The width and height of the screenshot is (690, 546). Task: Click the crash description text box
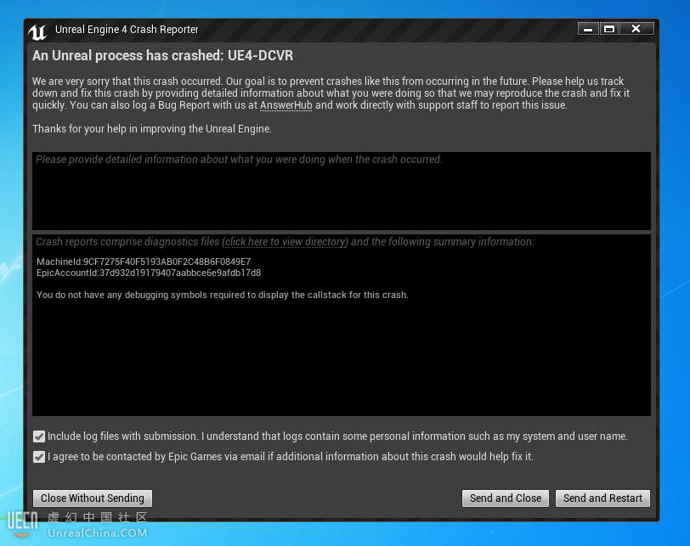[x=342, y=191]
